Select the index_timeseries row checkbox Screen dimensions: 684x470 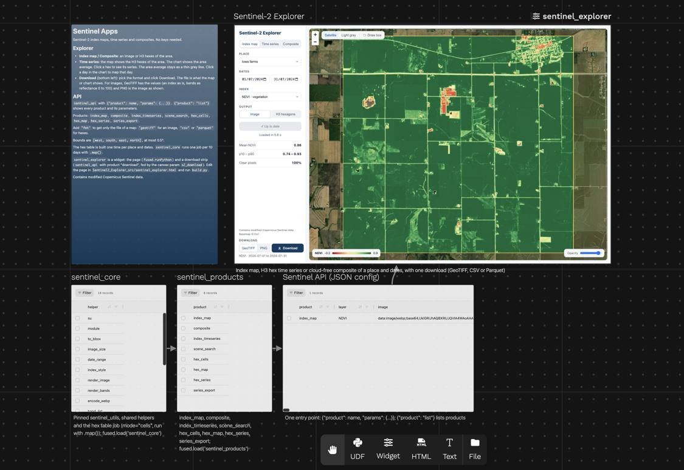[183, 339]
